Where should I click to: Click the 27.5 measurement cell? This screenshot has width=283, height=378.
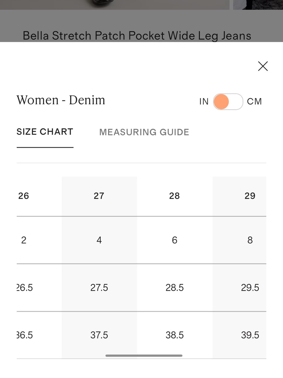click(x=99, y=288)
